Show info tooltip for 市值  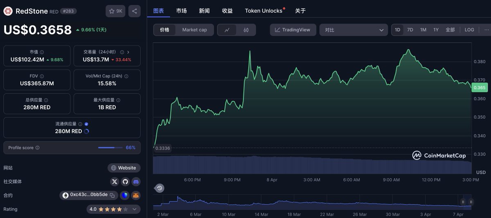tap(42, 52)
